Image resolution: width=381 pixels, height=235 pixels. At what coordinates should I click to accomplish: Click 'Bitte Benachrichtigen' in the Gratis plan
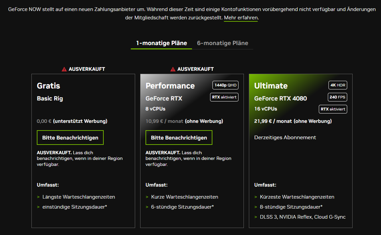click(x=70, y=138)
